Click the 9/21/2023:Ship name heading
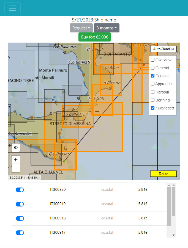This screenshot has width=188, height=248. point(94,20)
